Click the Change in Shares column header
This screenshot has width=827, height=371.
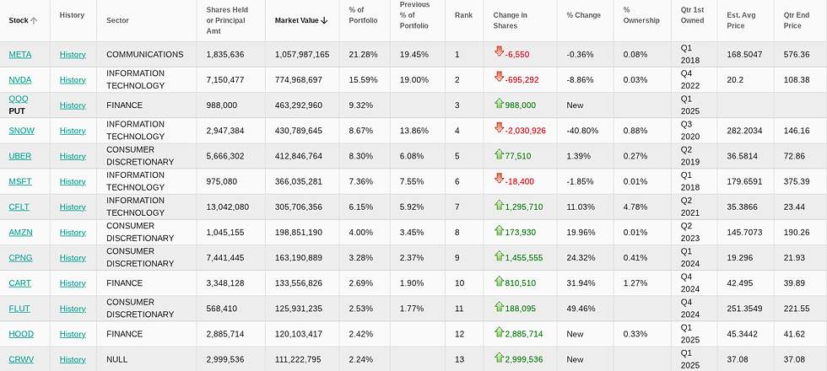point(511,20)
